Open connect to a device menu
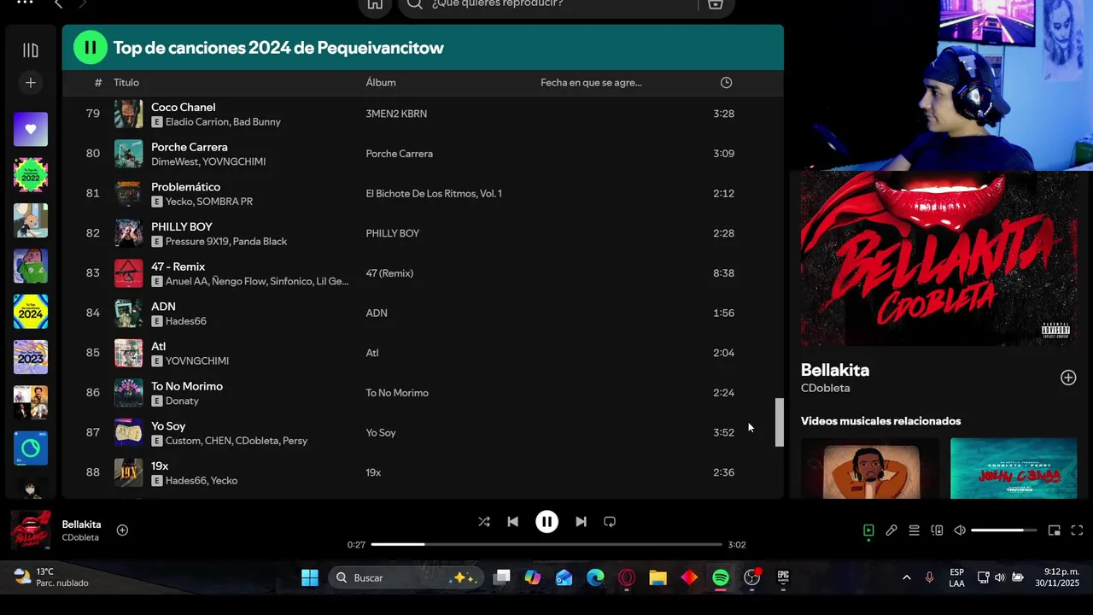The width and height of the screenshot is (1093, 615). coord(937,530)
